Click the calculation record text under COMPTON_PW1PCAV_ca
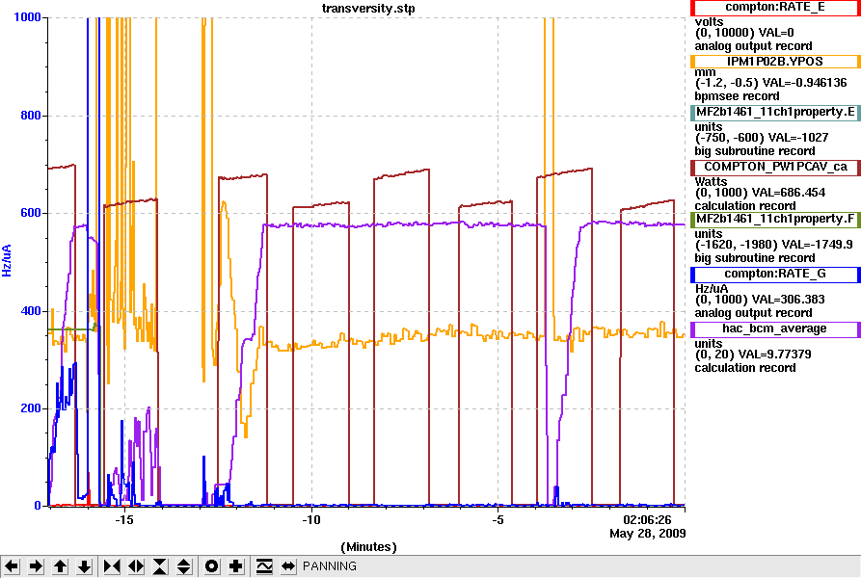The height and width of the screenshot is (578, 861). pos(745,206)
